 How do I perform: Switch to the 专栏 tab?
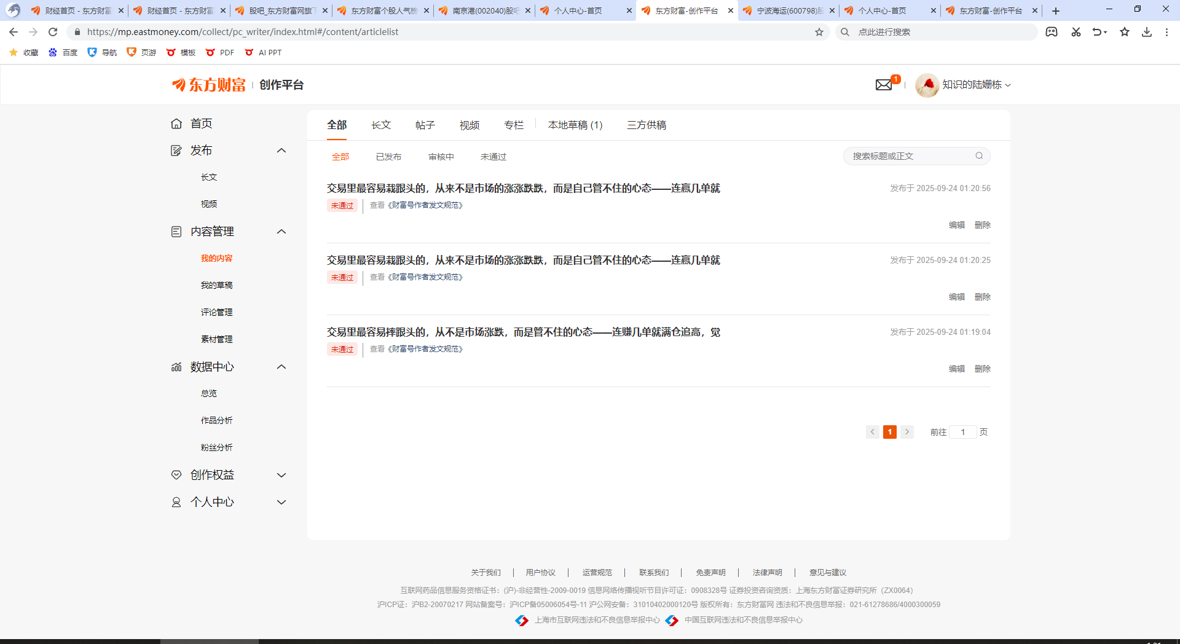514,125
